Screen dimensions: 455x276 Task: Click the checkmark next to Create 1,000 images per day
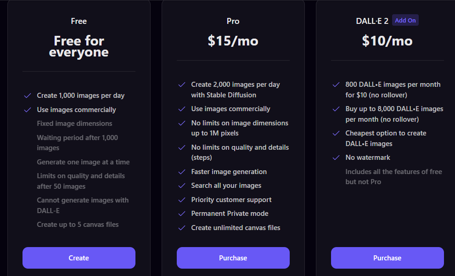(28, 96)
